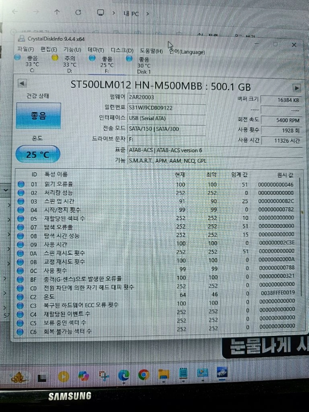The height and width of the screenshot is (412, 309).
Task: Go to previous disk with left arrow
Action: (x=22, y=84)
